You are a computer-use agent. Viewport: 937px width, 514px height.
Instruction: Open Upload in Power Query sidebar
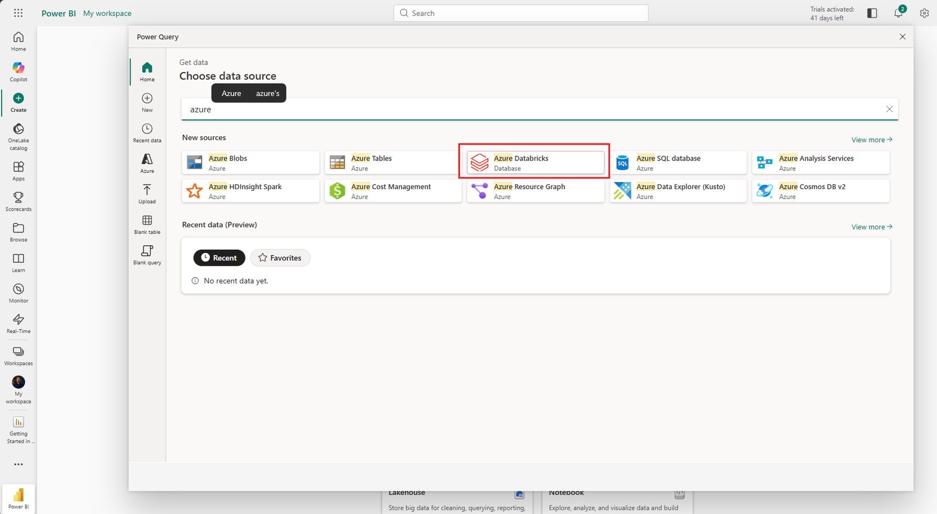(147, 194)
